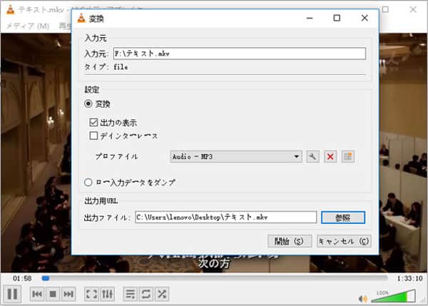
Task: Select ロー入力データをダンプ radio button
Action: 88,182
